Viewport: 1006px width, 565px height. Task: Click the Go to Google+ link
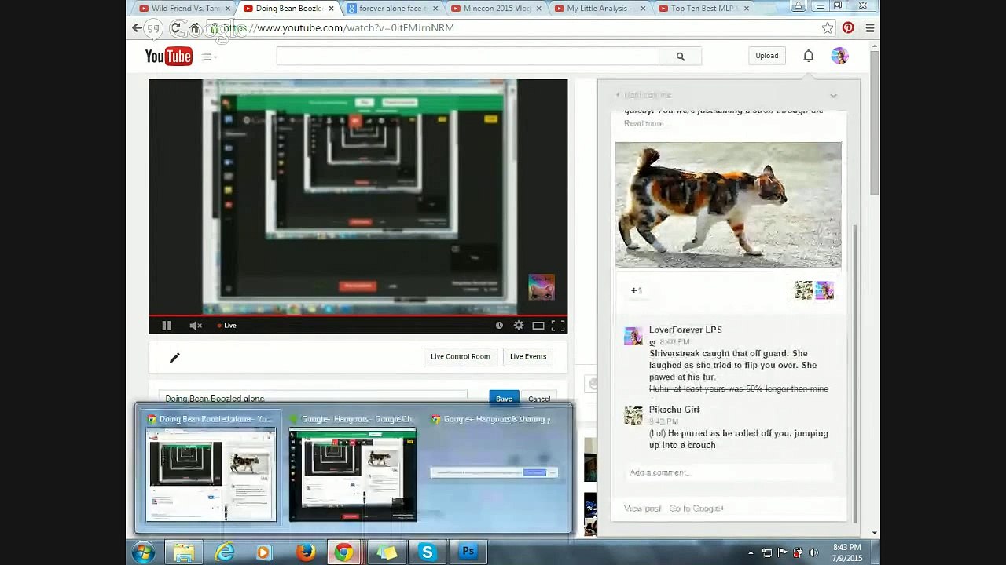[x=696, y=508]
